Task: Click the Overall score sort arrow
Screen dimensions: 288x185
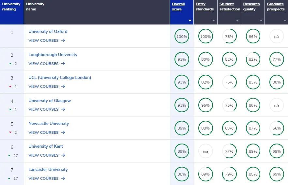Action: 190,21
